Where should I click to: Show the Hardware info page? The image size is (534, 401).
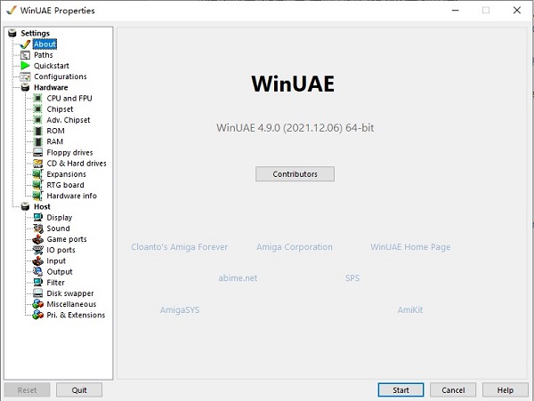[x=72, y=196]
